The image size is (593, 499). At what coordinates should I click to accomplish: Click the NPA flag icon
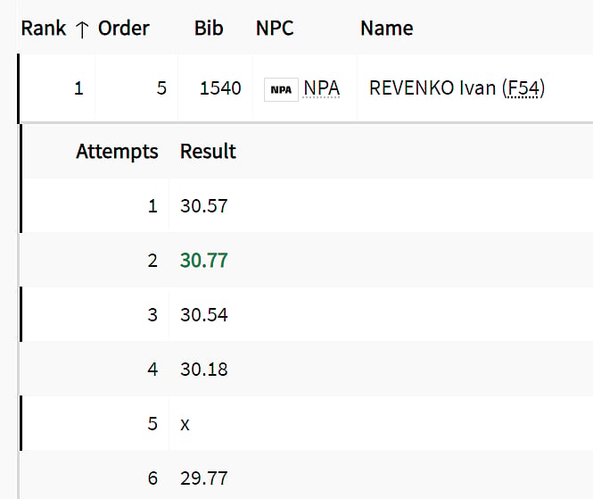281,90
